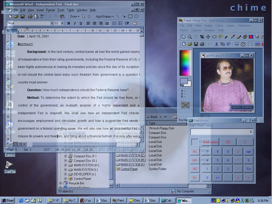
Task: Toggle Bold formatting in Word
Action: (x=69, y=23)
